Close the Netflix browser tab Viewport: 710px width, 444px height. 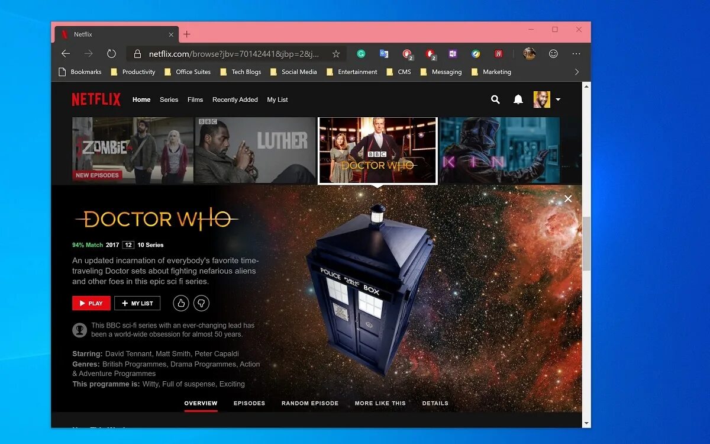pos(172,34)
